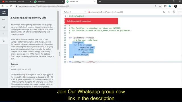
Task: Click the problem description scrollbar
Action: click(58, 30)
